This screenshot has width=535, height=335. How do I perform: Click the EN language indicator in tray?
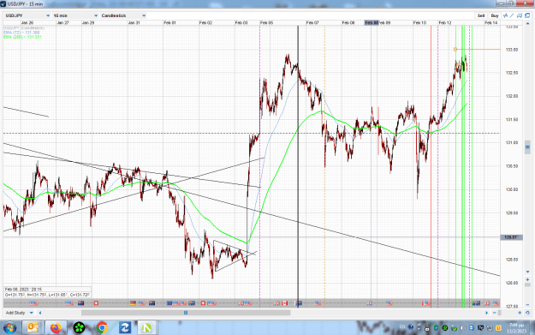(402, 327)
